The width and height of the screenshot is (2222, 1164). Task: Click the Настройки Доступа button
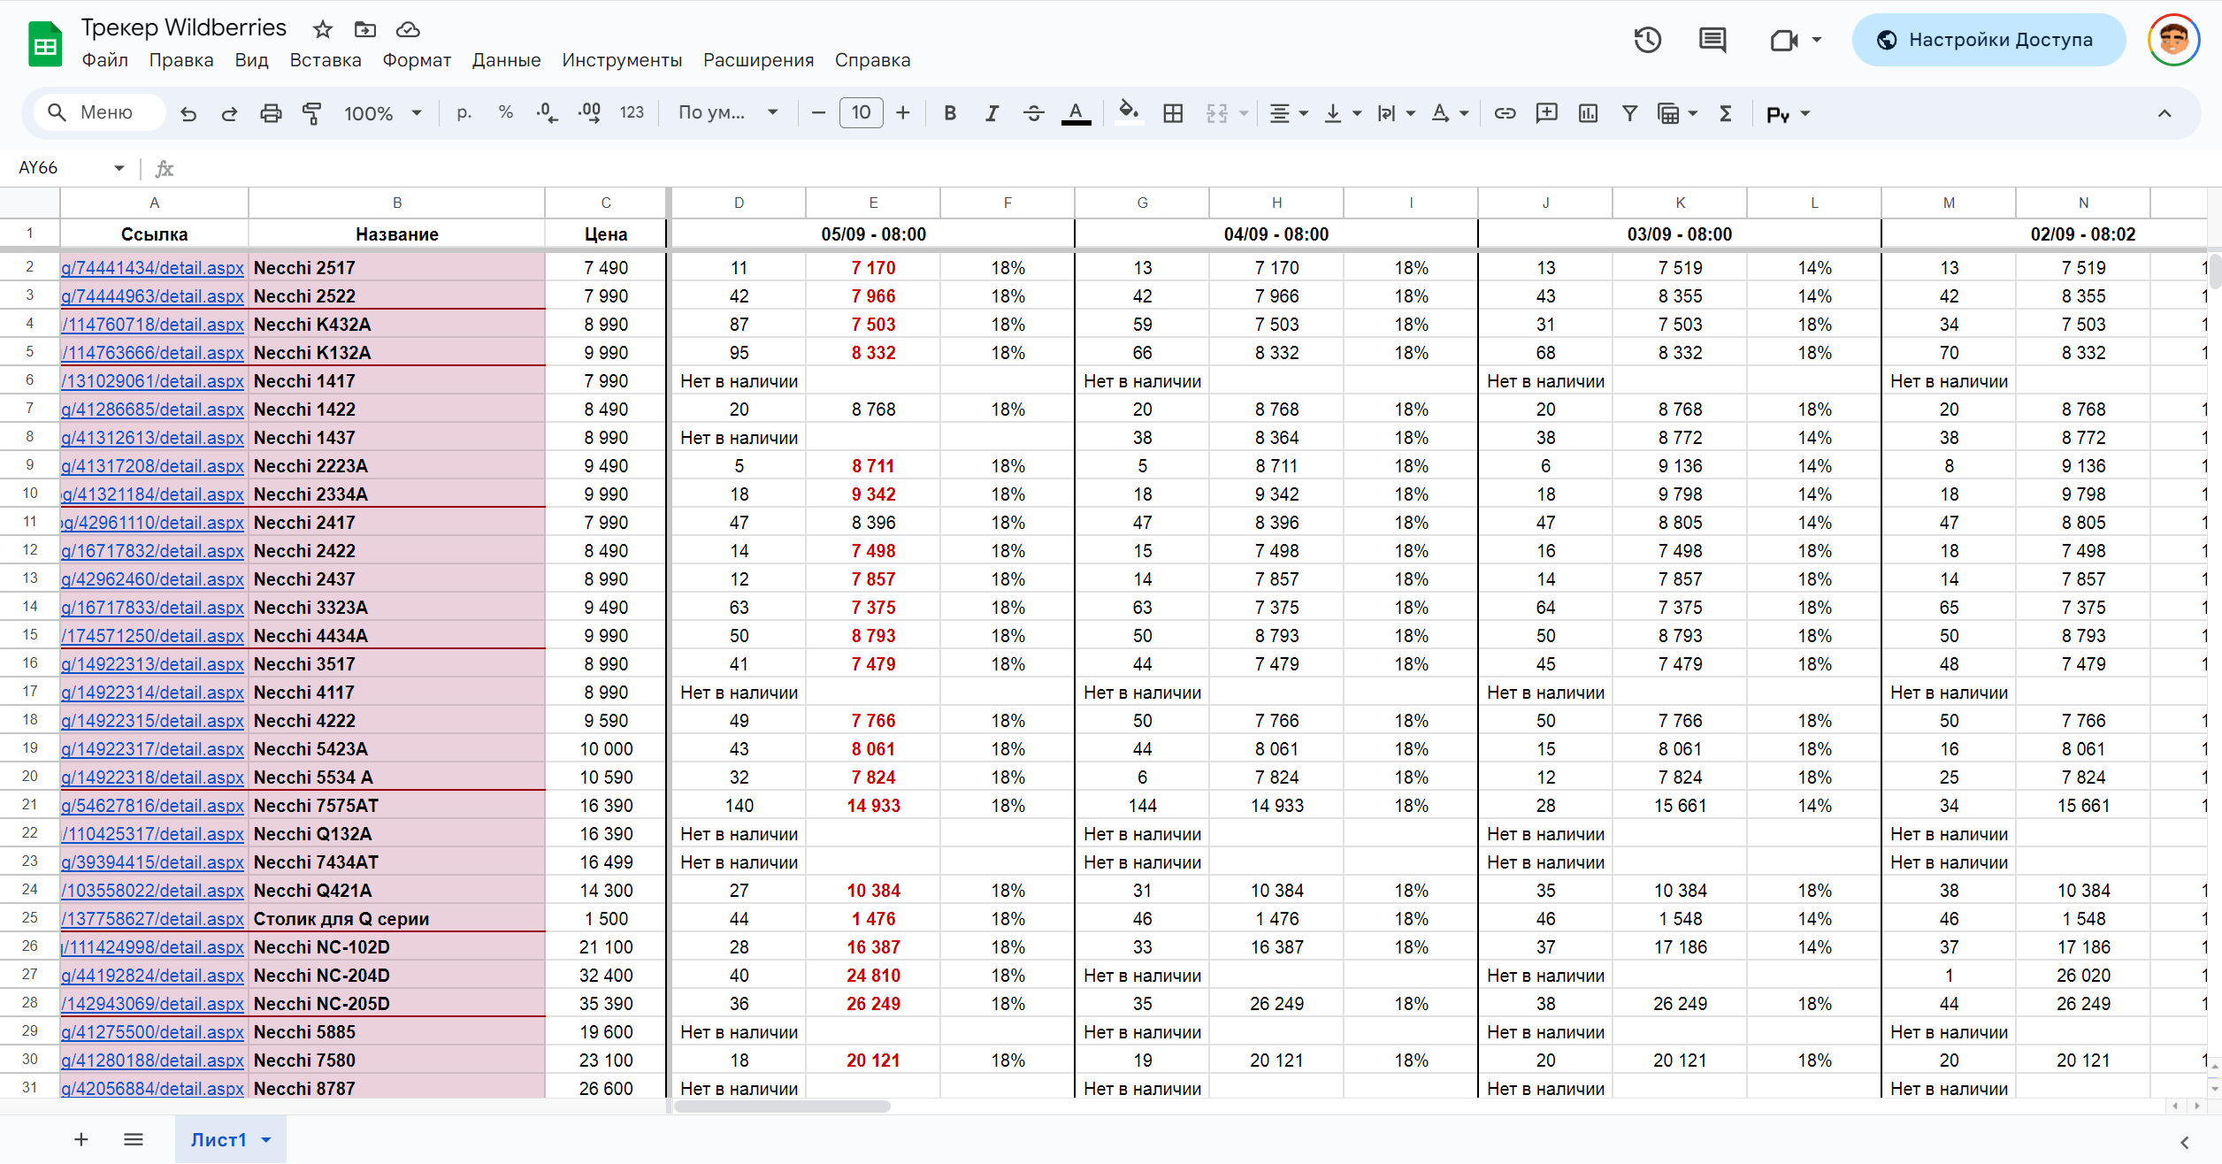click(x=1988, y=40)
